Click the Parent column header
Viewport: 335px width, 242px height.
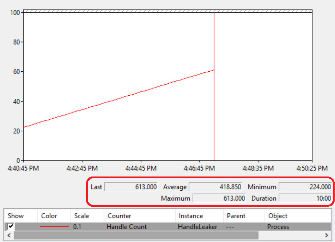click(x=236, y=216)
